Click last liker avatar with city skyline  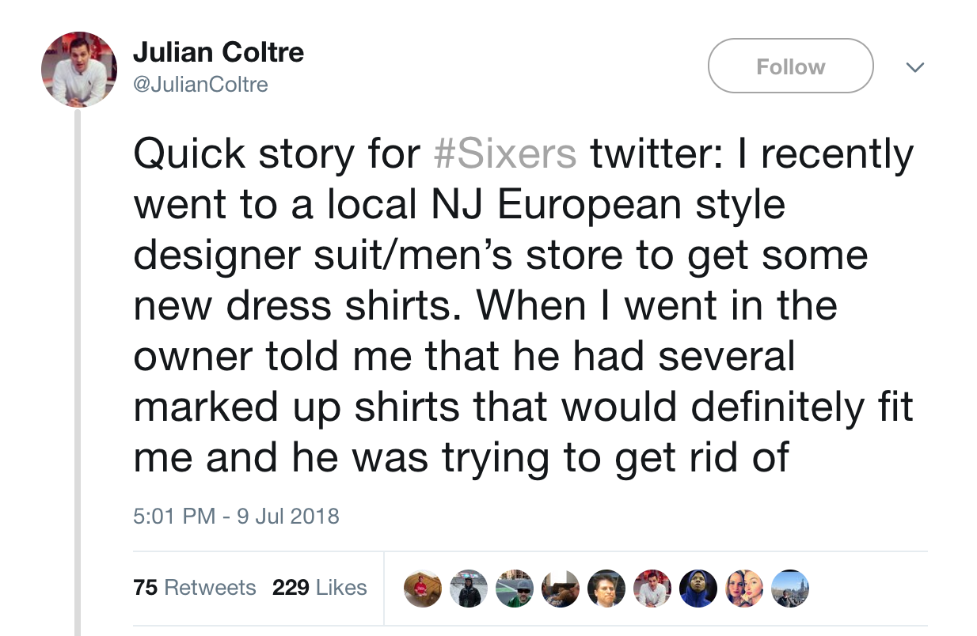click(x=790, y=589)
